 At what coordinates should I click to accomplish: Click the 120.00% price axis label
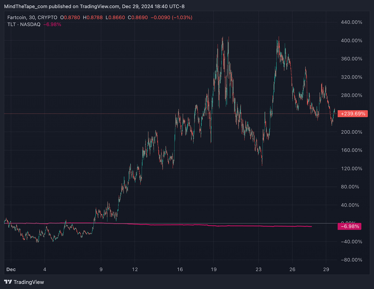tap(351, 169)
